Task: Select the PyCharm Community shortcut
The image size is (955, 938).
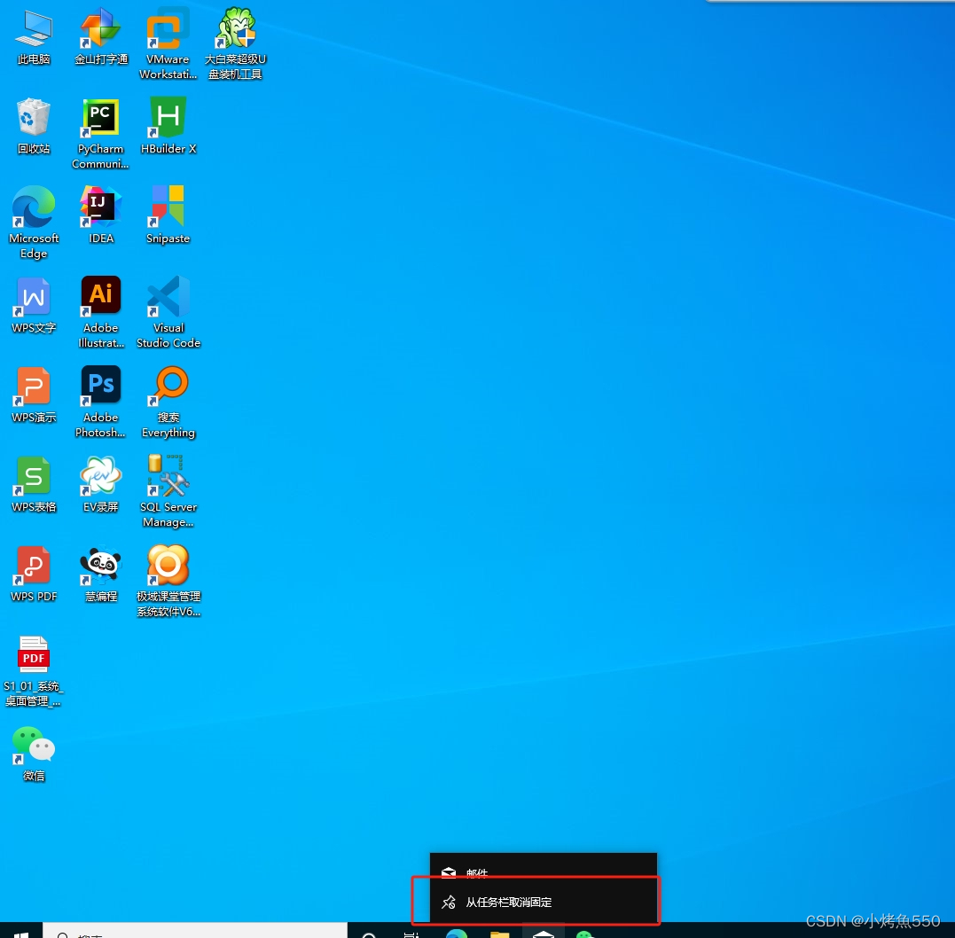Action: 100,133
